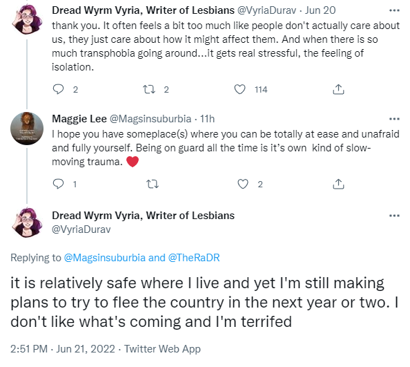Open the 2:51 PM Jun 21, 2022 timestamp
Image resolution: width=410 pixels, height=367 pixels.
(63, 349)
